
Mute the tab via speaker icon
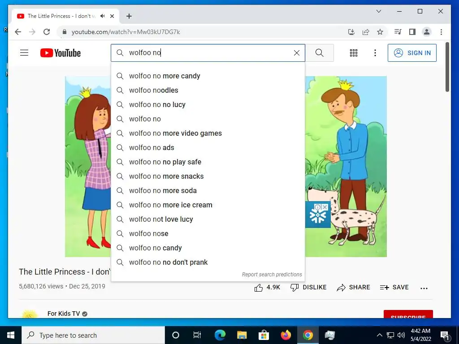(x=102, y=16)
